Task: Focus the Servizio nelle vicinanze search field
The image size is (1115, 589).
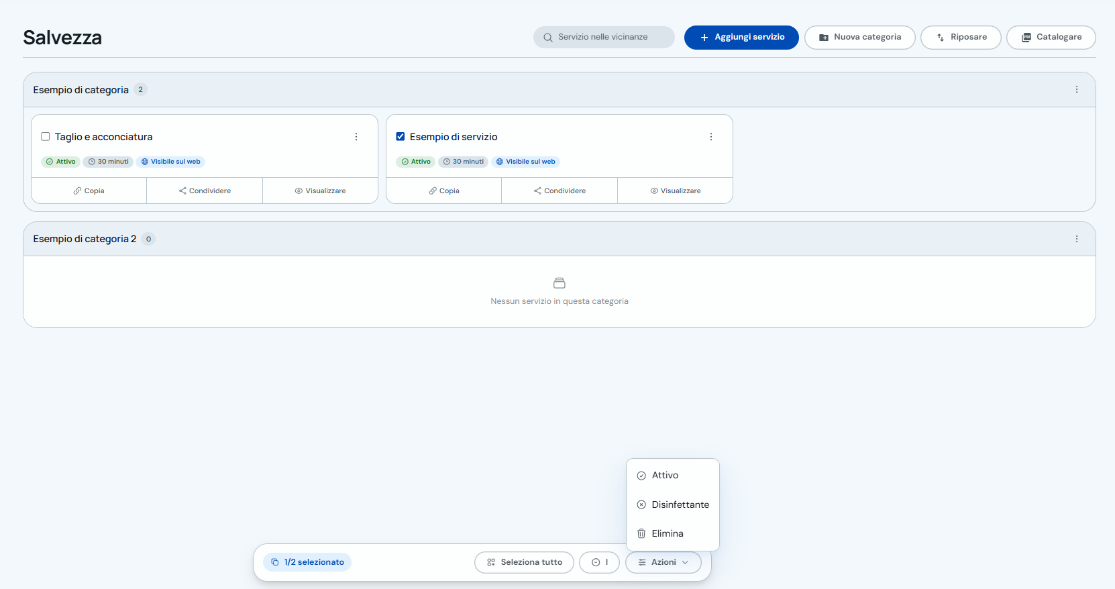Action: point(604,38)
